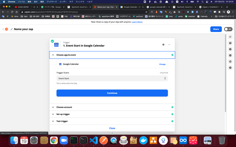Click the Chrome address bar URL
The width and height of the screenshot is (236, 147).
pos(51,12)
